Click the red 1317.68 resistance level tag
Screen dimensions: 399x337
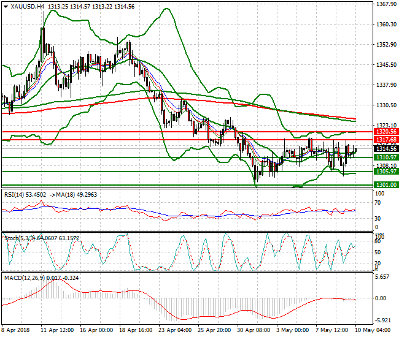pyautogui.click(x=386, y=140)
